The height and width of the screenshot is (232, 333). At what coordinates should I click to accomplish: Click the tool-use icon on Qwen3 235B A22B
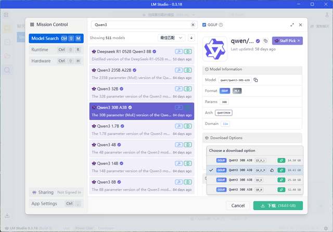click(x=179, y=70)
